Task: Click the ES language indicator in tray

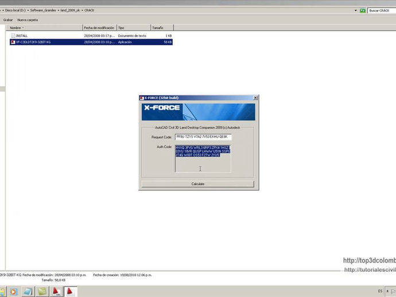Action: tap(380, 291)
